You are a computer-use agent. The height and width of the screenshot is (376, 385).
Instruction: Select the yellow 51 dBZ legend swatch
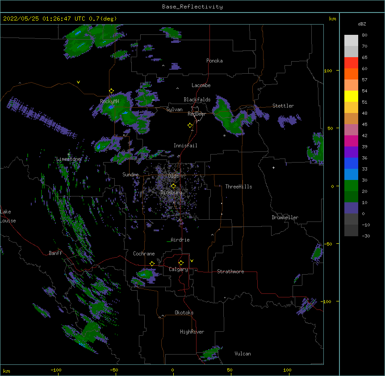(x=351, y=96)
